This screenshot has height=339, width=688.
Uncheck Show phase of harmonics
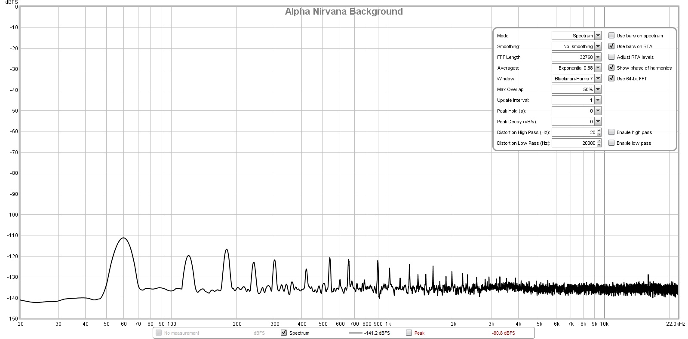coord(611,68)
